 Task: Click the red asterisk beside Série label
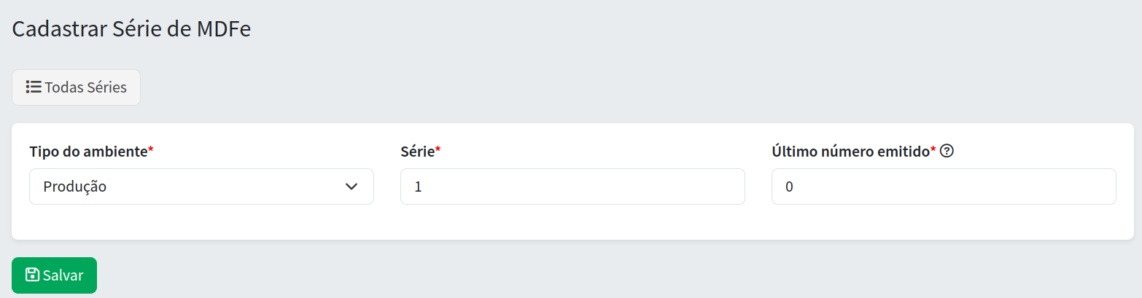[438, 150]
